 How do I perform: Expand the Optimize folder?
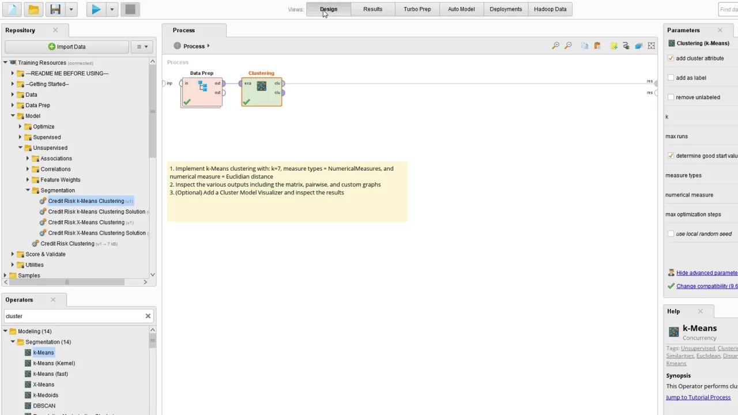20,127
